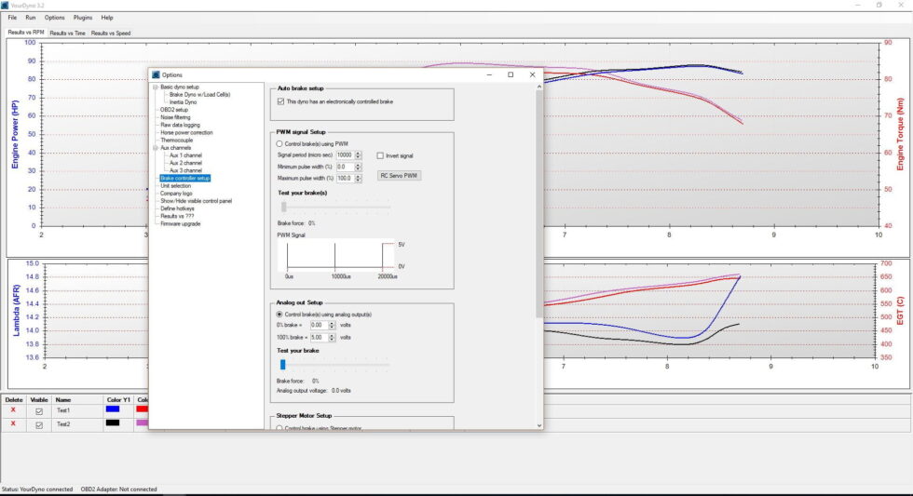Switch to the Results vs Time tab
The height and width of the screenshot is (496, 913).
pos(67,33)
